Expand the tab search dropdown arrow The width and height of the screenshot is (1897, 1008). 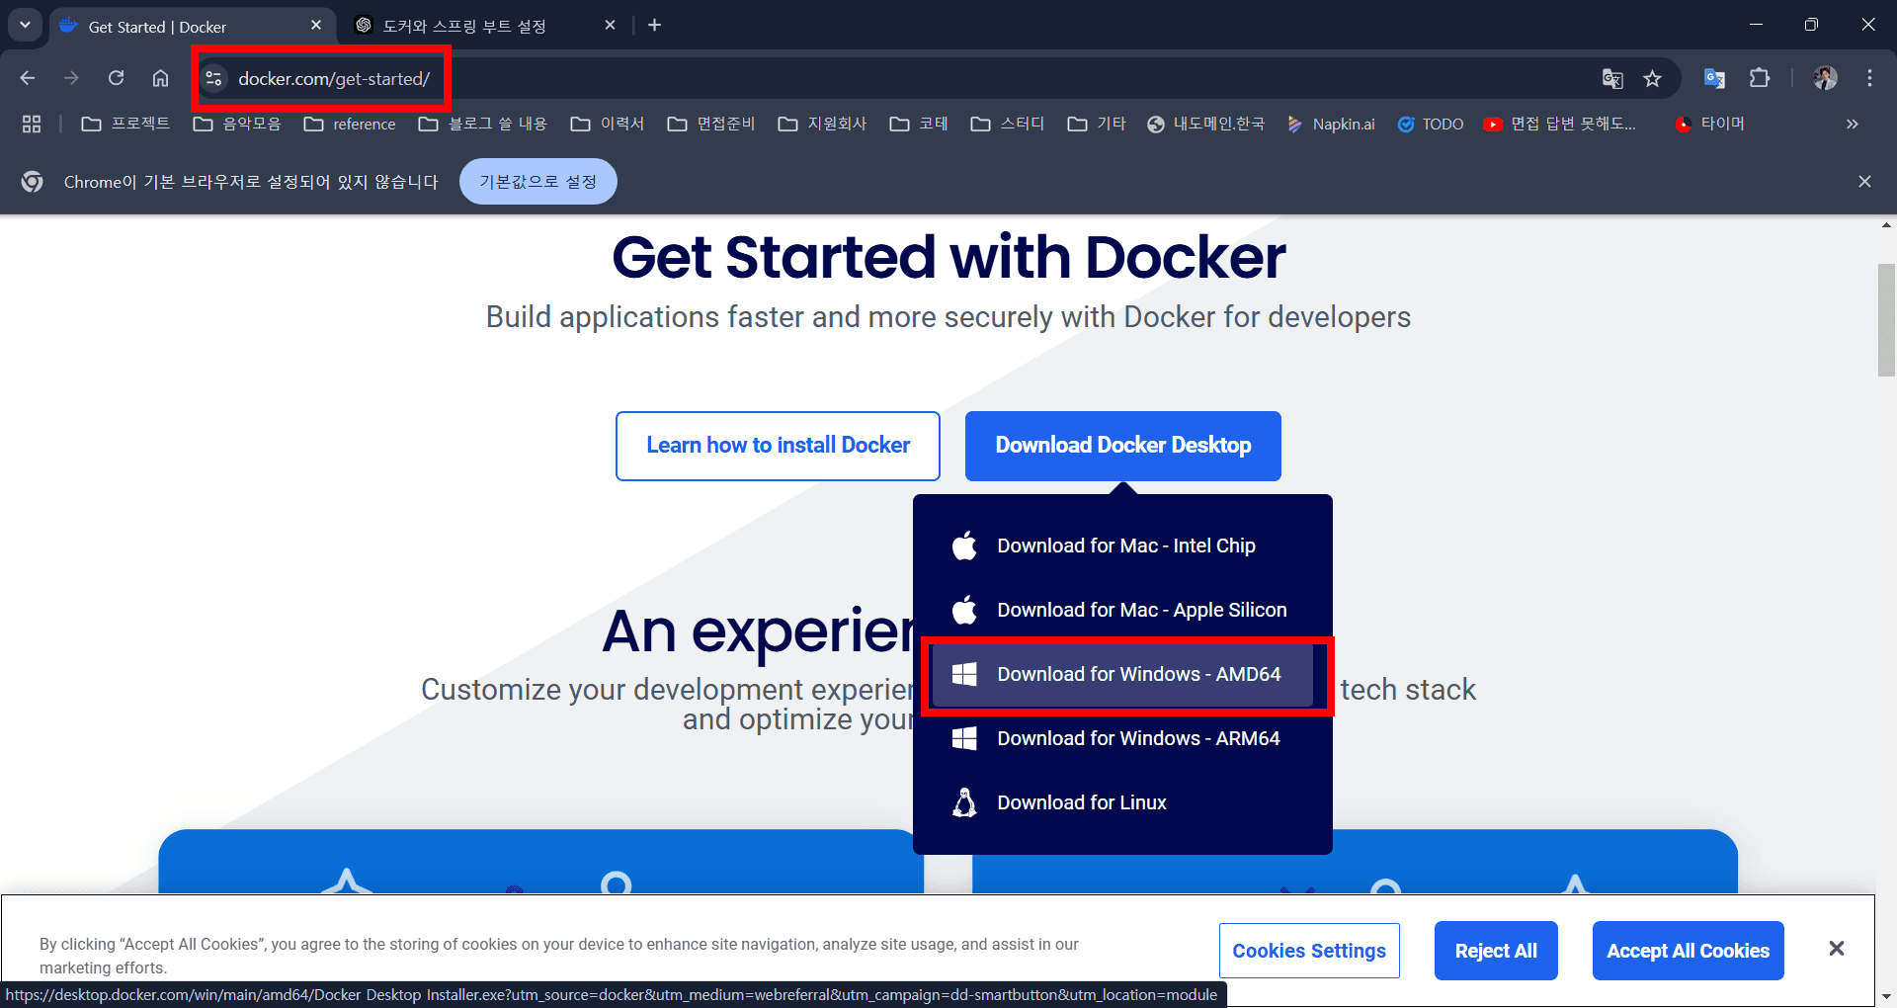click(x=25, y=25)
